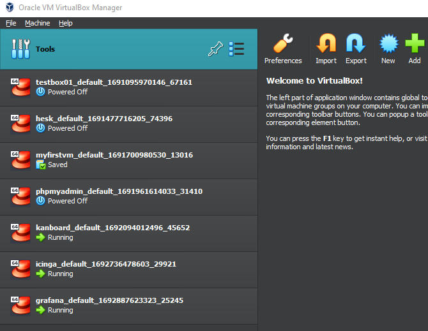Click the grafana_default VM OS icon
The width and height of the screenshot is (428, 331).
(x=21, y=305)
